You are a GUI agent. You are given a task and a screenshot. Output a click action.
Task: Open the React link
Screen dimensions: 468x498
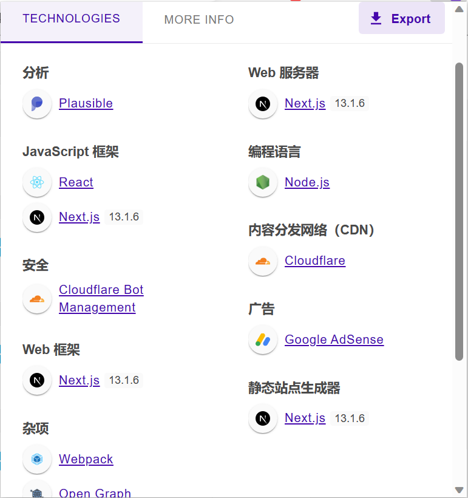point(76,183)
